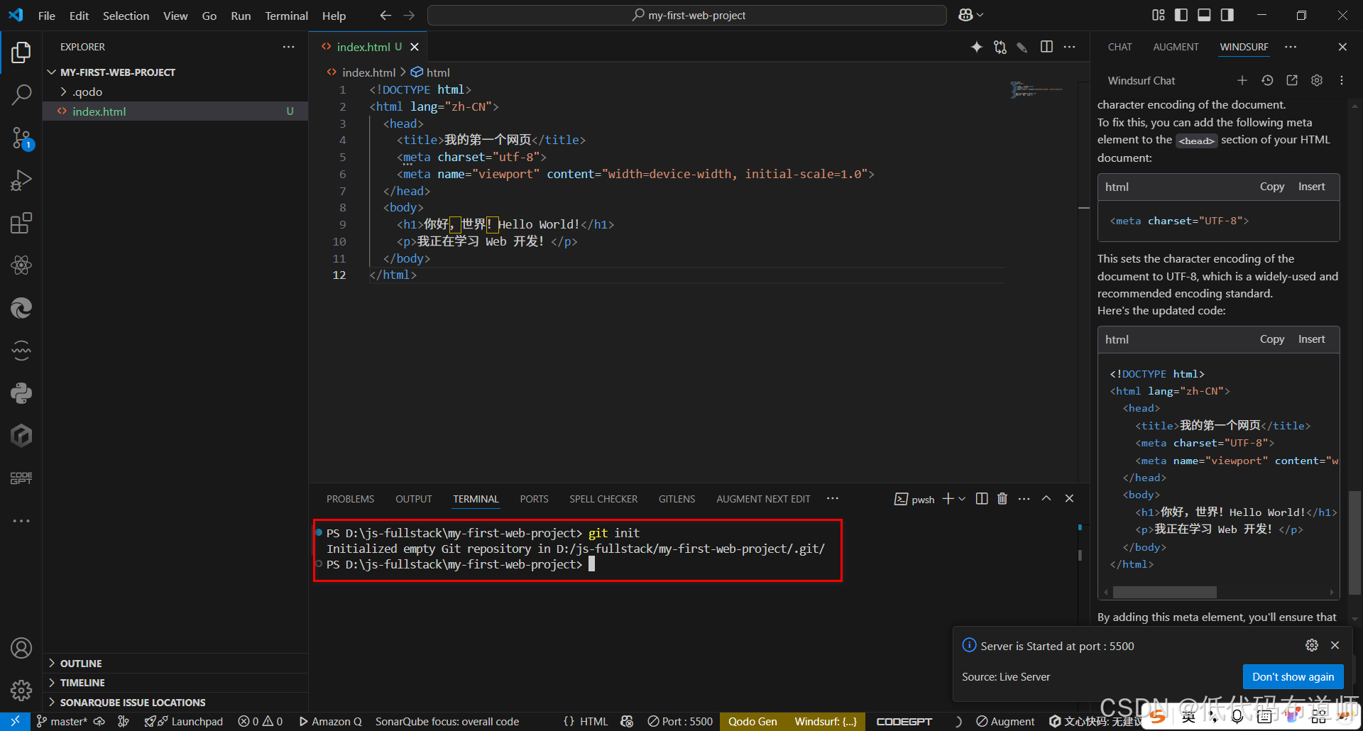This screenshot has height=731, width=1363.
Task: Open the Copilot icon in title bar
Action: [x=965, y=15]
